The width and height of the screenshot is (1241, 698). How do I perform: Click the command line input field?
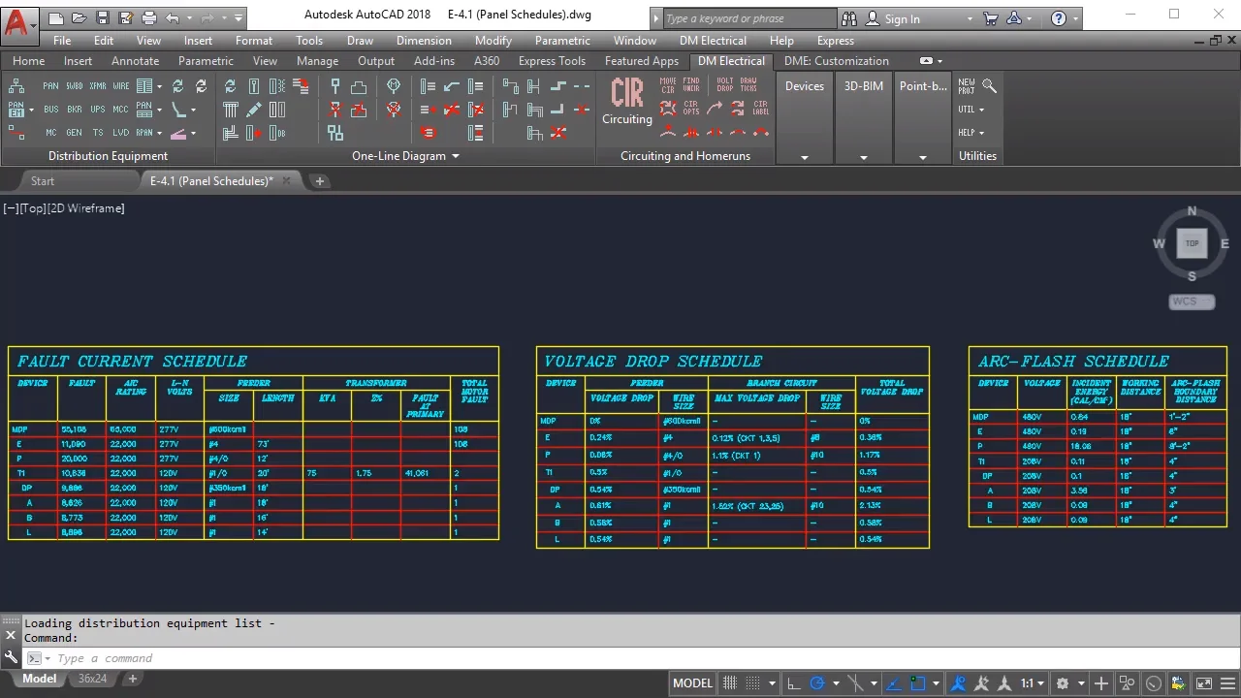pyautogui.click(x=388, y=658)
